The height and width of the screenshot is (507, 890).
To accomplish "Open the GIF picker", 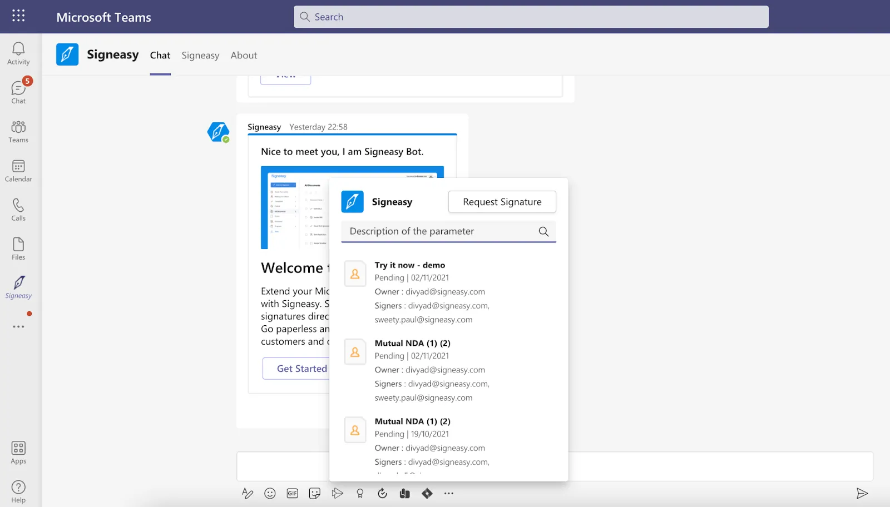I will (293, 493).
